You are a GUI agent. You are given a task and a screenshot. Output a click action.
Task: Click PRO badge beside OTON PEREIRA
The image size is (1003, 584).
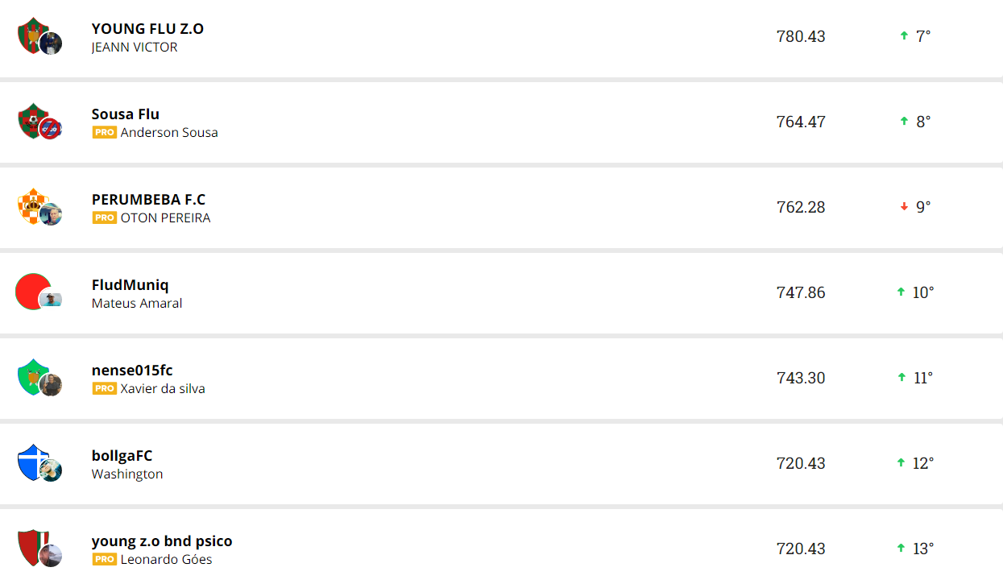[x=104, y=217]
